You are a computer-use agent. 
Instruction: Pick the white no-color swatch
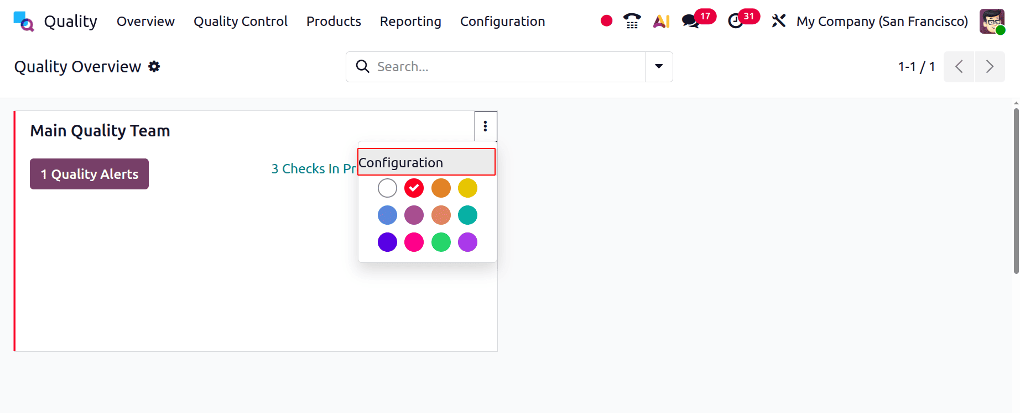click(x=387, y=188)
